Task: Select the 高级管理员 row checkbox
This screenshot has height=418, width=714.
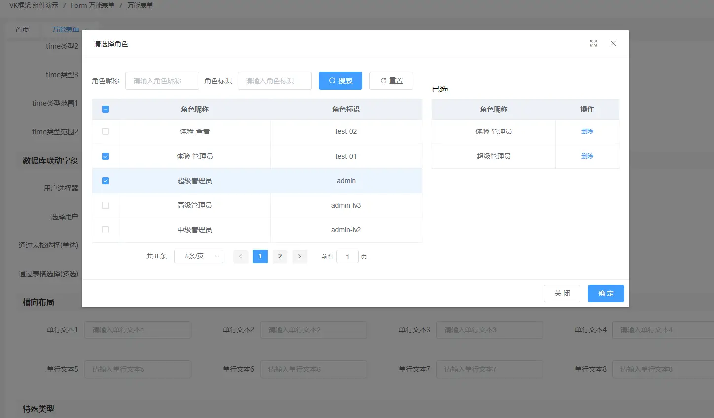Action: tap(106, 205)
